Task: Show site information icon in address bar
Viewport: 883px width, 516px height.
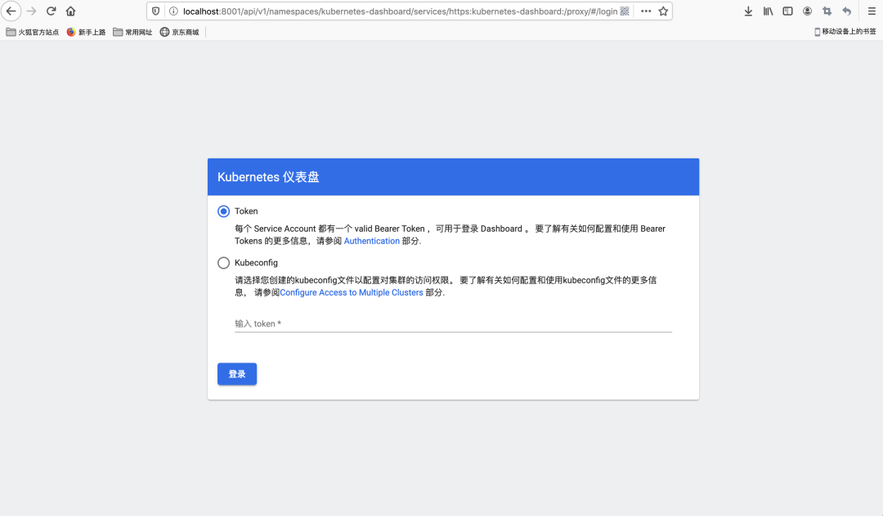Action: 173,11
